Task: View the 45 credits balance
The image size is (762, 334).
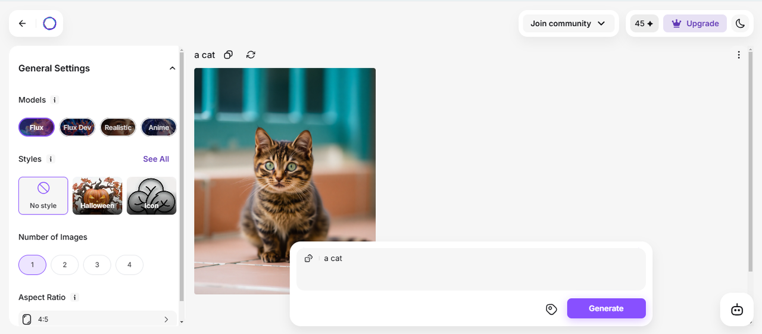Action: 644,24
